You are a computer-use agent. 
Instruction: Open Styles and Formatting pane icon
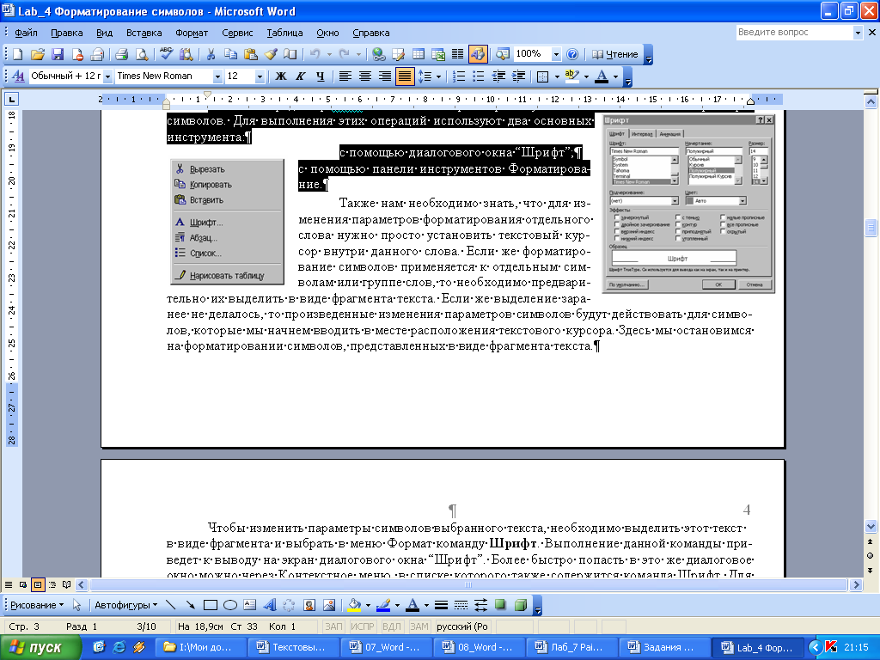coord(18,76)
